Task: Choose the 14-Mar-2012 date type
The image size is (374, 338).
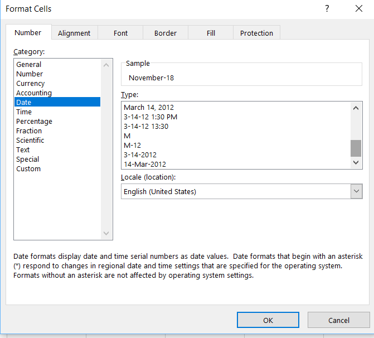Action: coord(145,164)
